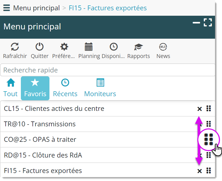Show the Récents tab

(65, 88)
